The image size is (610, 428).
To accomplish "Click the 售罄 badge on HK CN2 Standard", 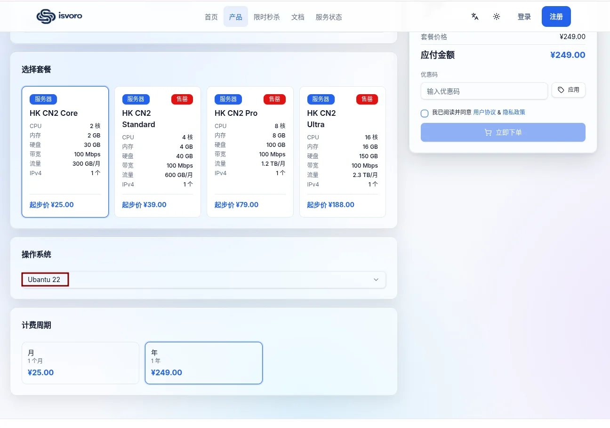I will coord(182,99).
